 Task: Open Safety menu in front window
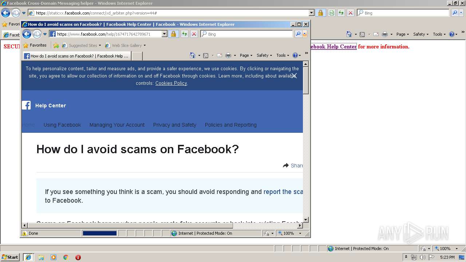(x=265, y=55)
